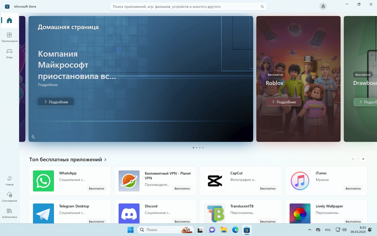Click the Компания Майкрософт приостановила headline

[x=77, y=65]
